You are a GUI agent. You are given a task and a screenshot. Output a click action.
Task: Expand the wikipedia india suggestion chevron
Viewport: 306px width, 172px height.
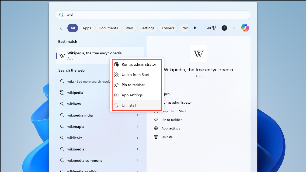click(x=138, y=115)
